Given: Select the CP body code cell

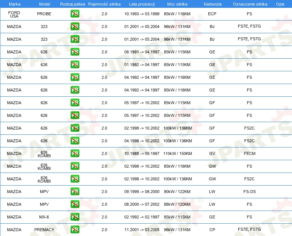Looking at the screenshot, I should pyautogui.click(x=212, y=230).
